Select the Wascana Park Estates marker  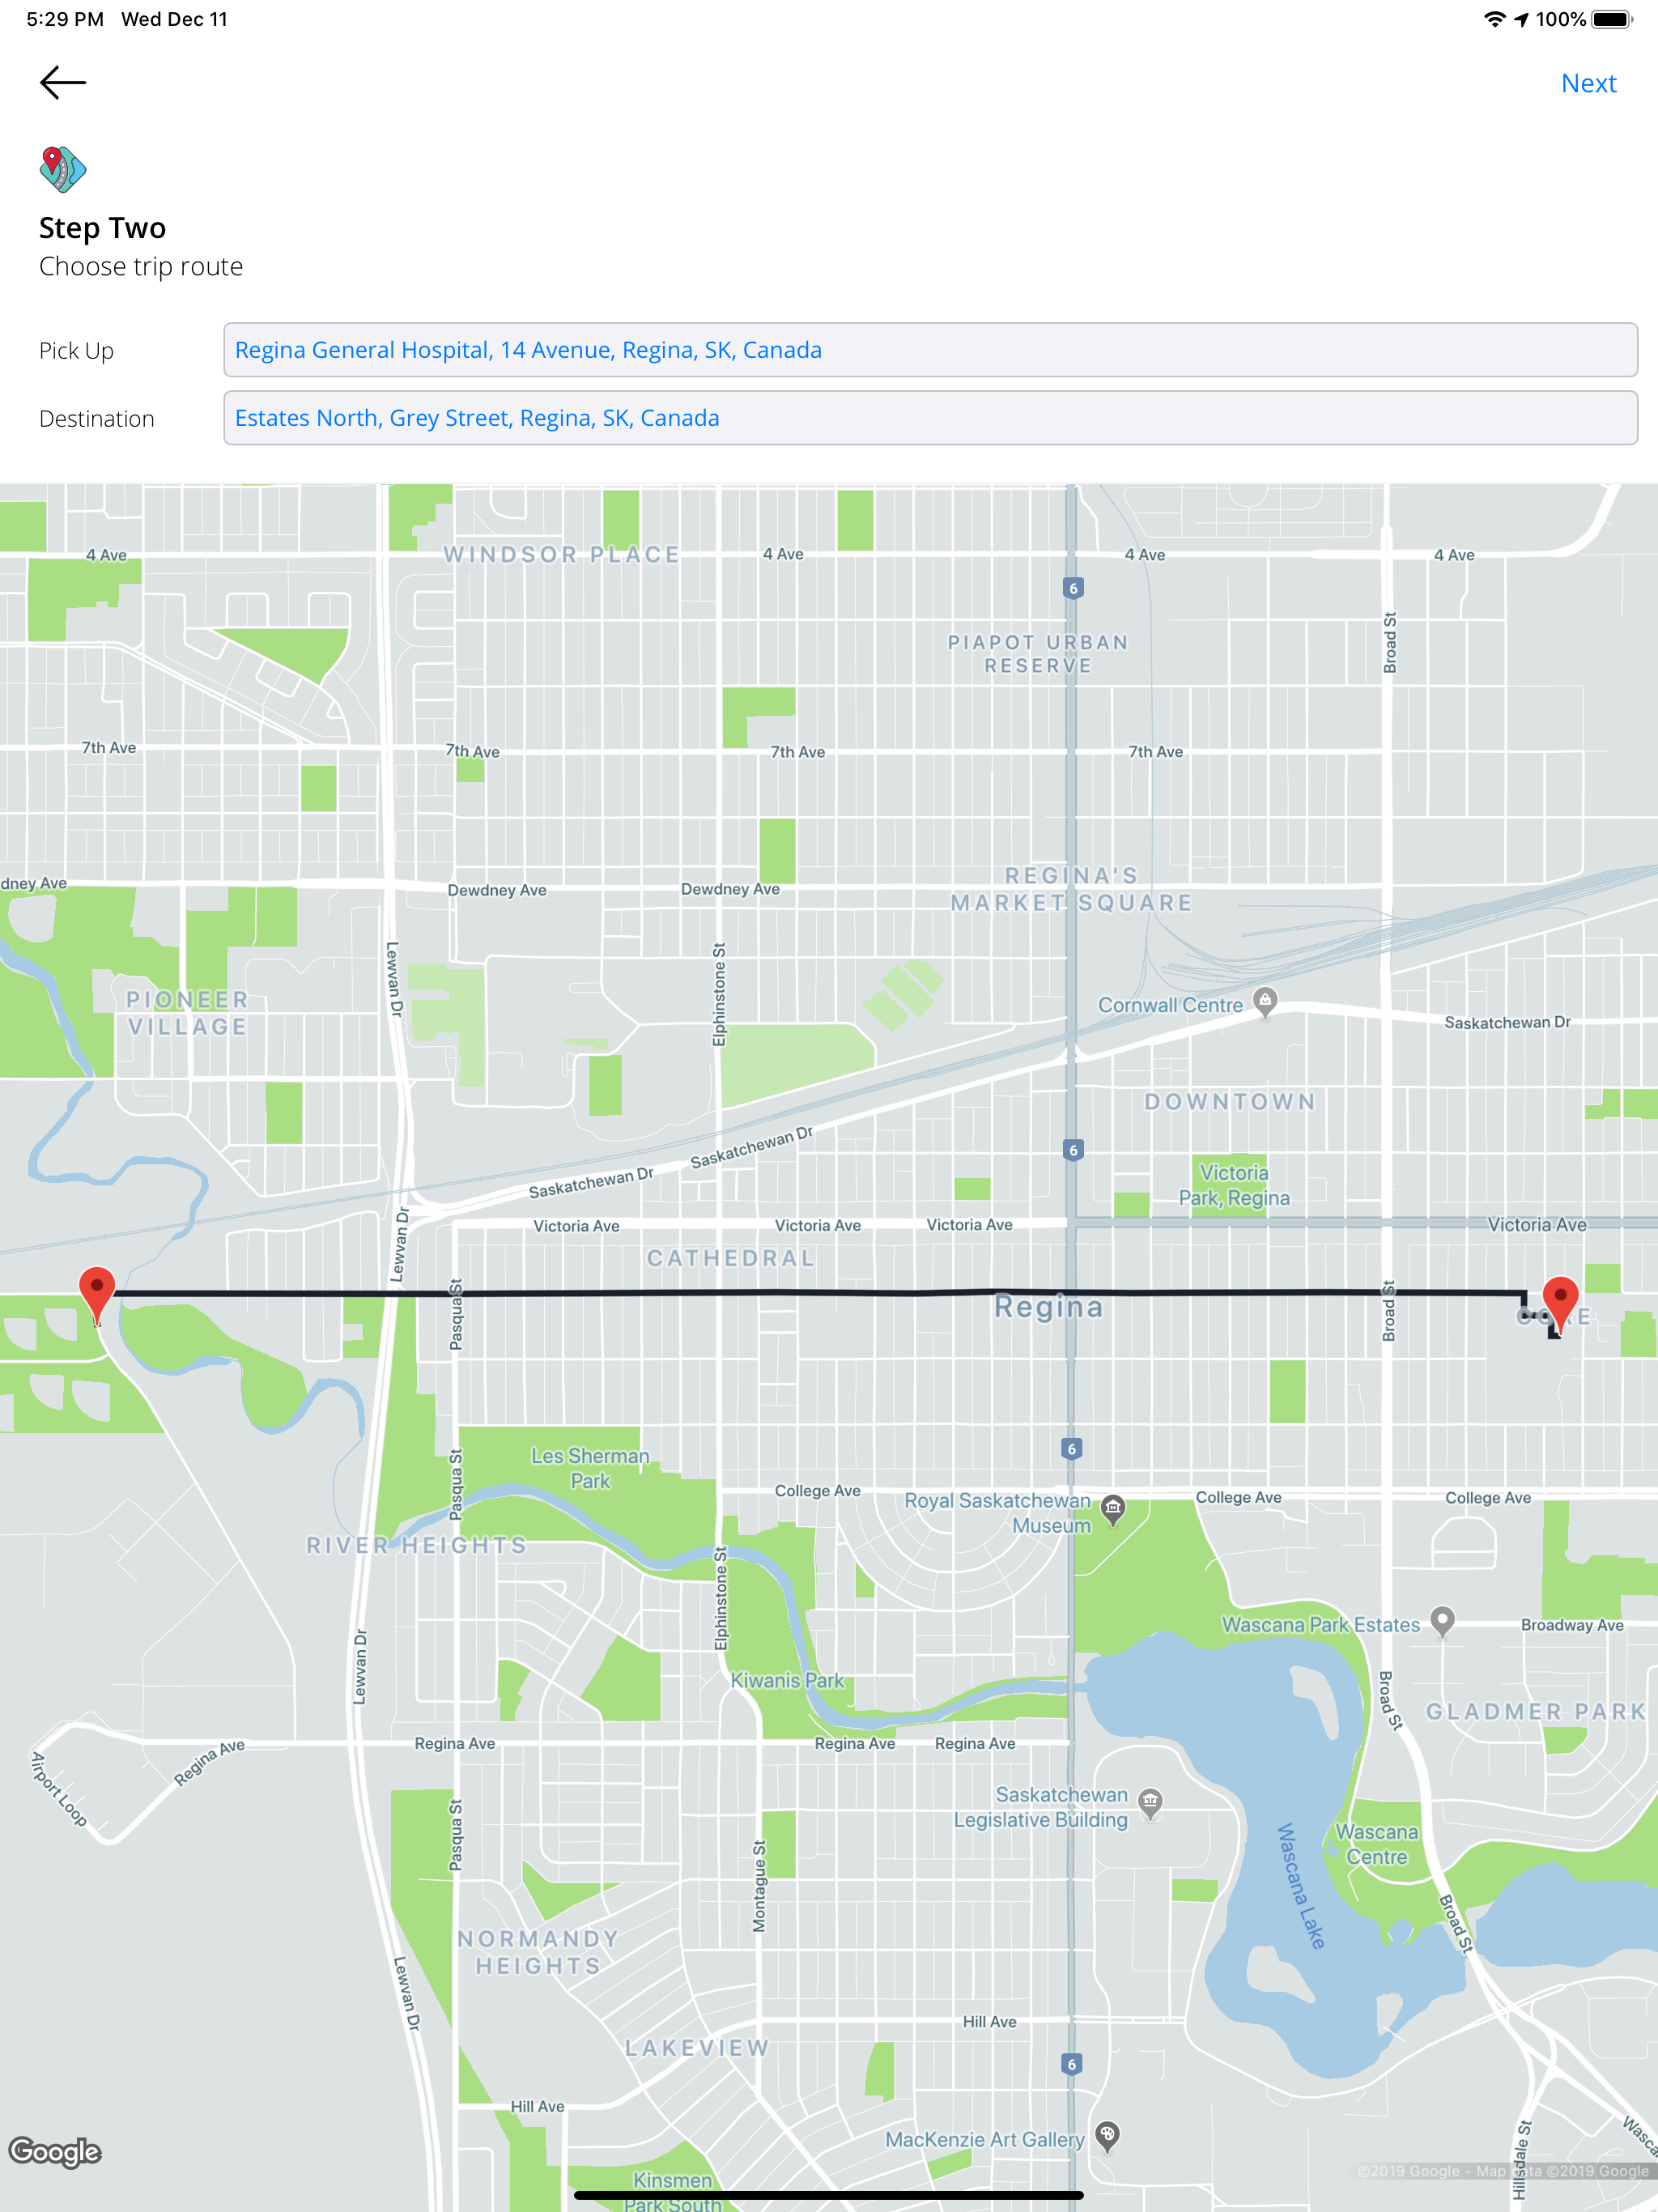coord(1442,1621)
